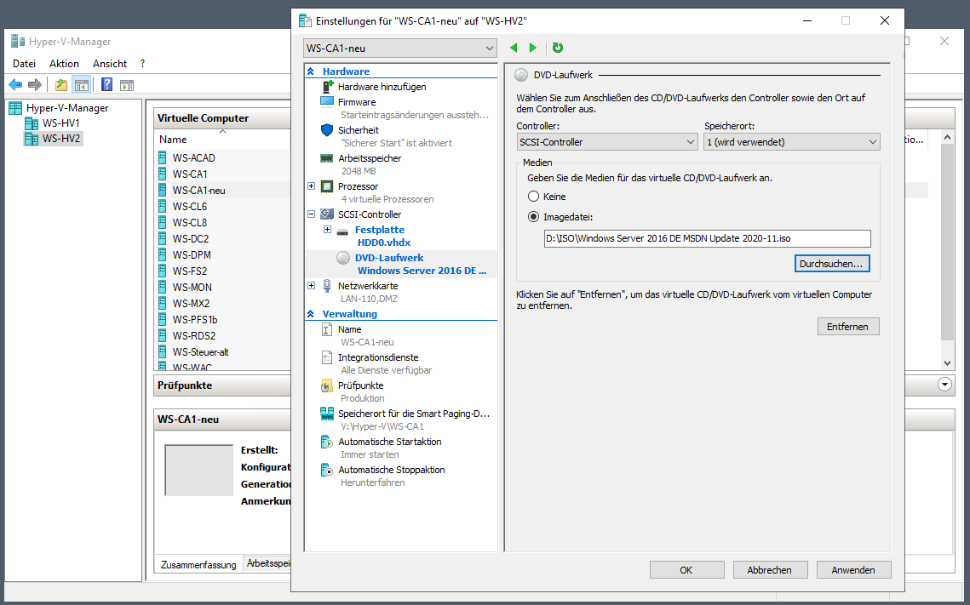Open the VM selection dropdown WS-CA1-neu
This screenshot has width=970, height=605.
pyautogui.click(x=400, y=49)
